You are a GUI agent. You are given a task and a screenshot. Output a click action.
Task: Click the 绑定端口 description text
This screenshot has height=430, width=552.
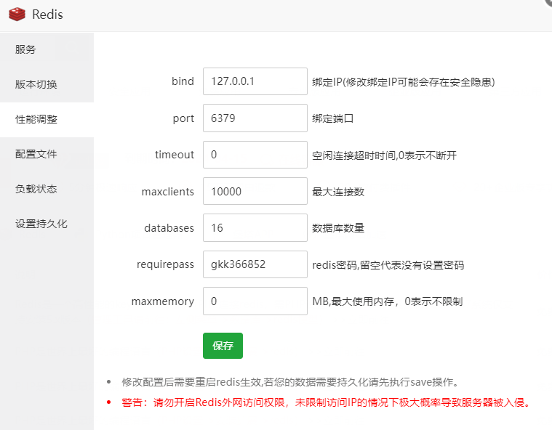click(x=332, y=118)
